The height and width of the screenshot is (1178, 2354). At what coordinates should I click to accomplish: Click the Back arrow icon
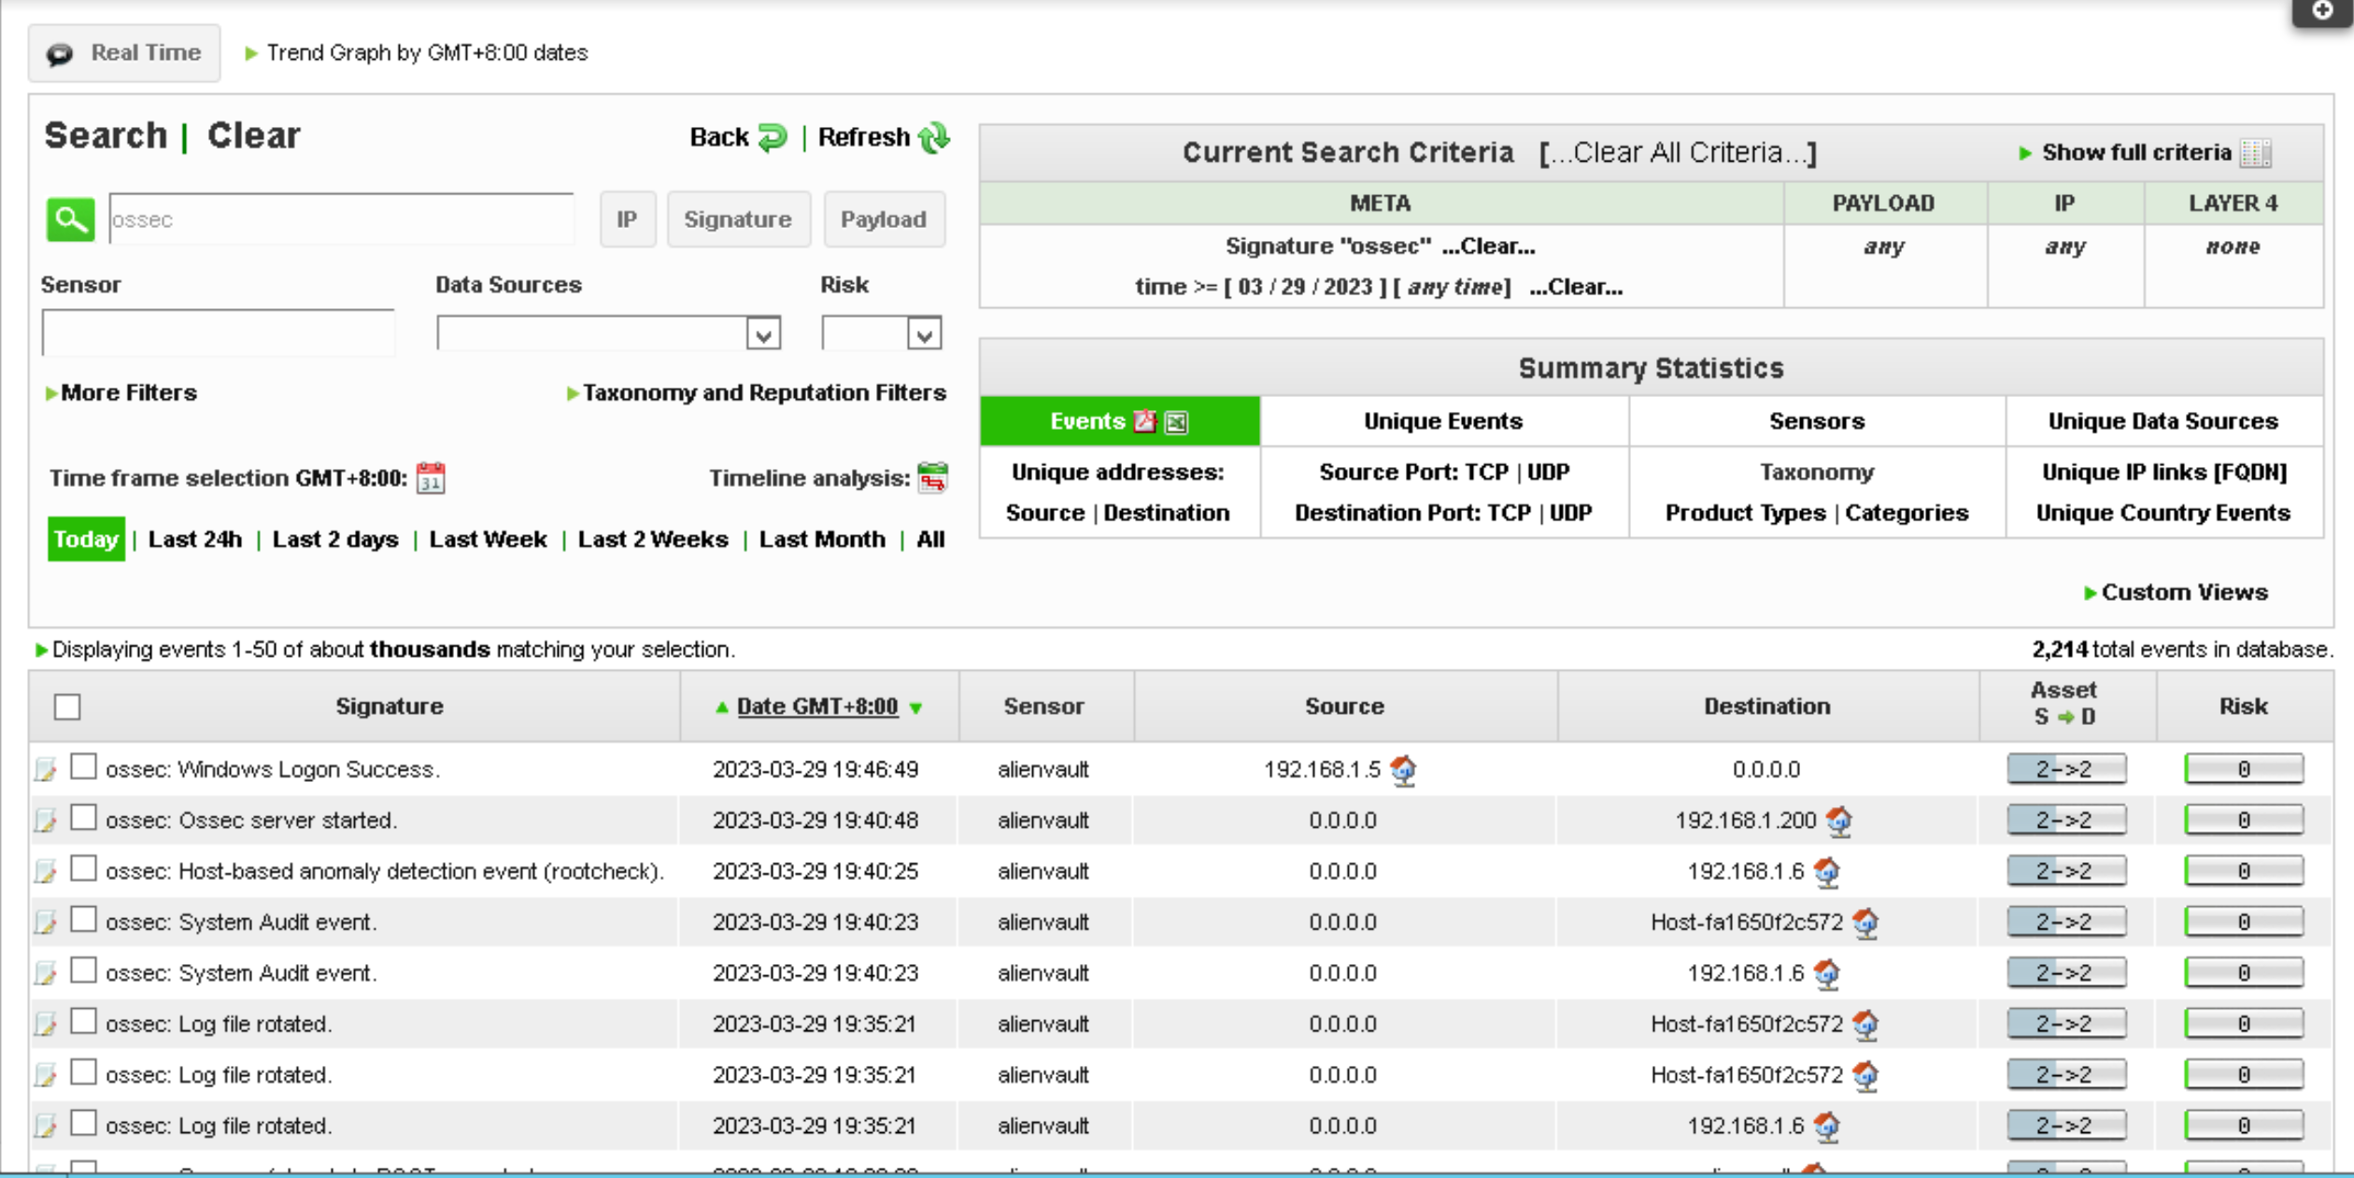point(773,137)
